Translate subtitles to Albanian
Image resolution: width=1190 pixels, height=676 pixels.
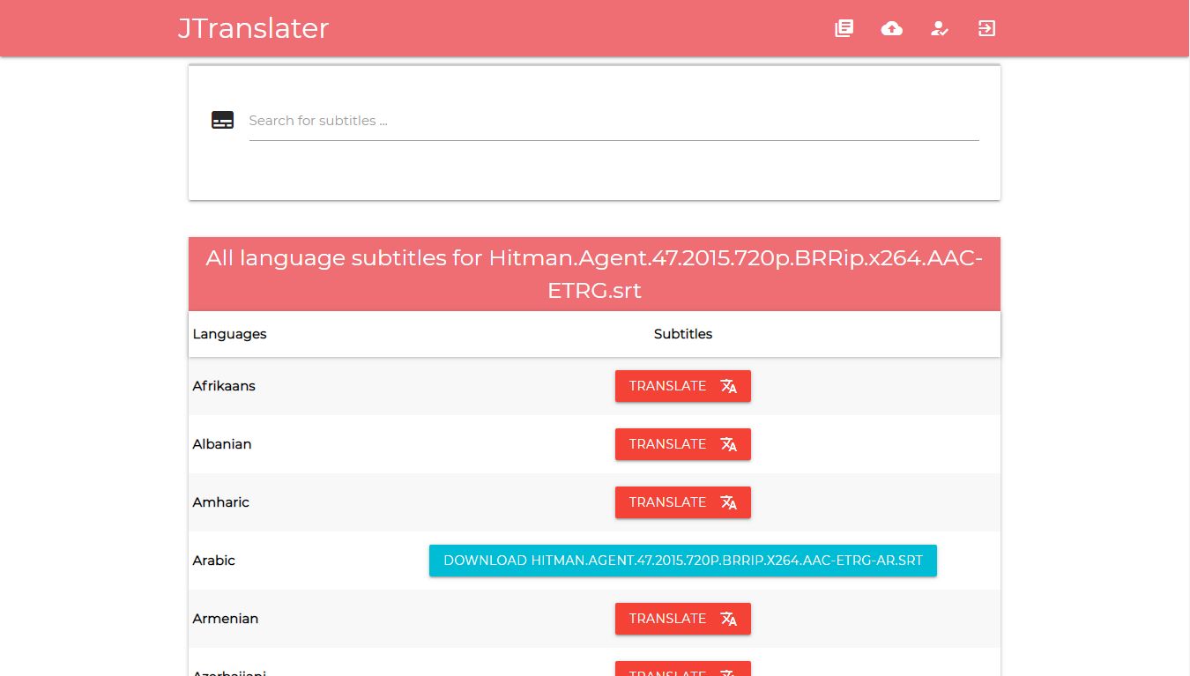coord(683,444)
